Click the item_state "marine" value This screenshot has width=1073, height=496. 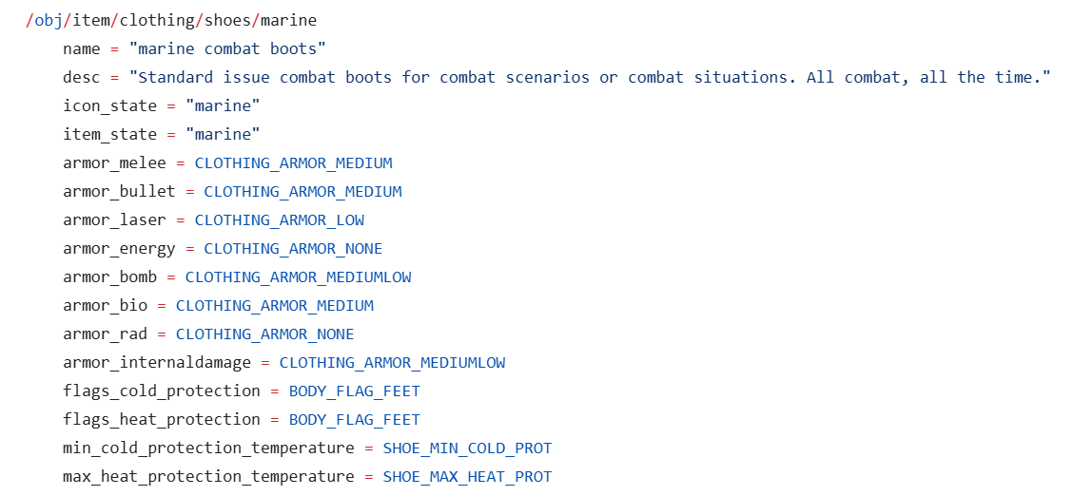click(222, 135)
